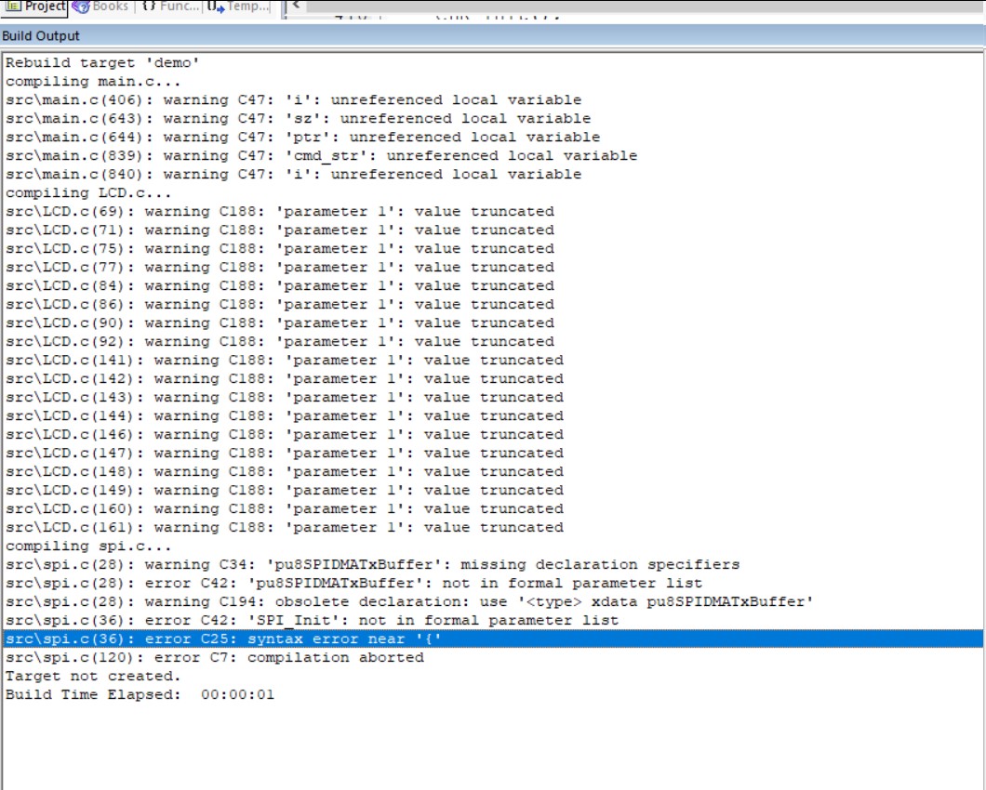
Task: Click the Templates tab icon
Action: point(216,7)
